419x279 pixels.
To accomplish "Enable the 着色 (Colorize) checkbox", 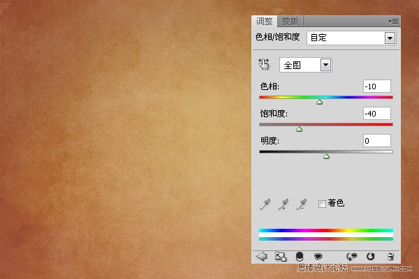I will [x=322, y=204].
